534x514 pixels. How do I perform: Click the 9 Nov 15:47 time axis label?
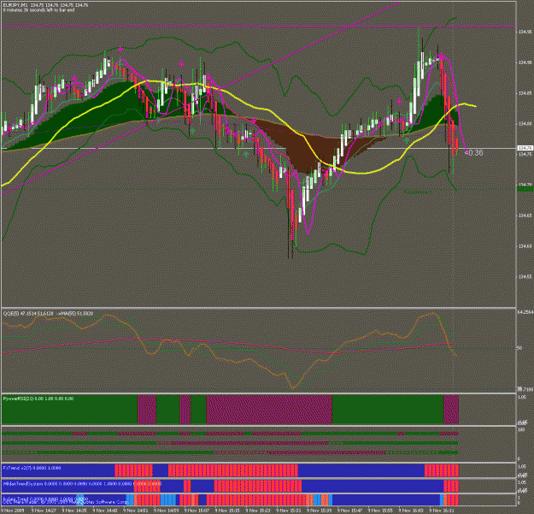pos(350,511)
